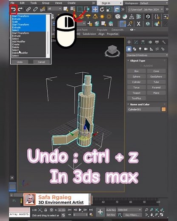Open the File menu

[x=12, y=3]
